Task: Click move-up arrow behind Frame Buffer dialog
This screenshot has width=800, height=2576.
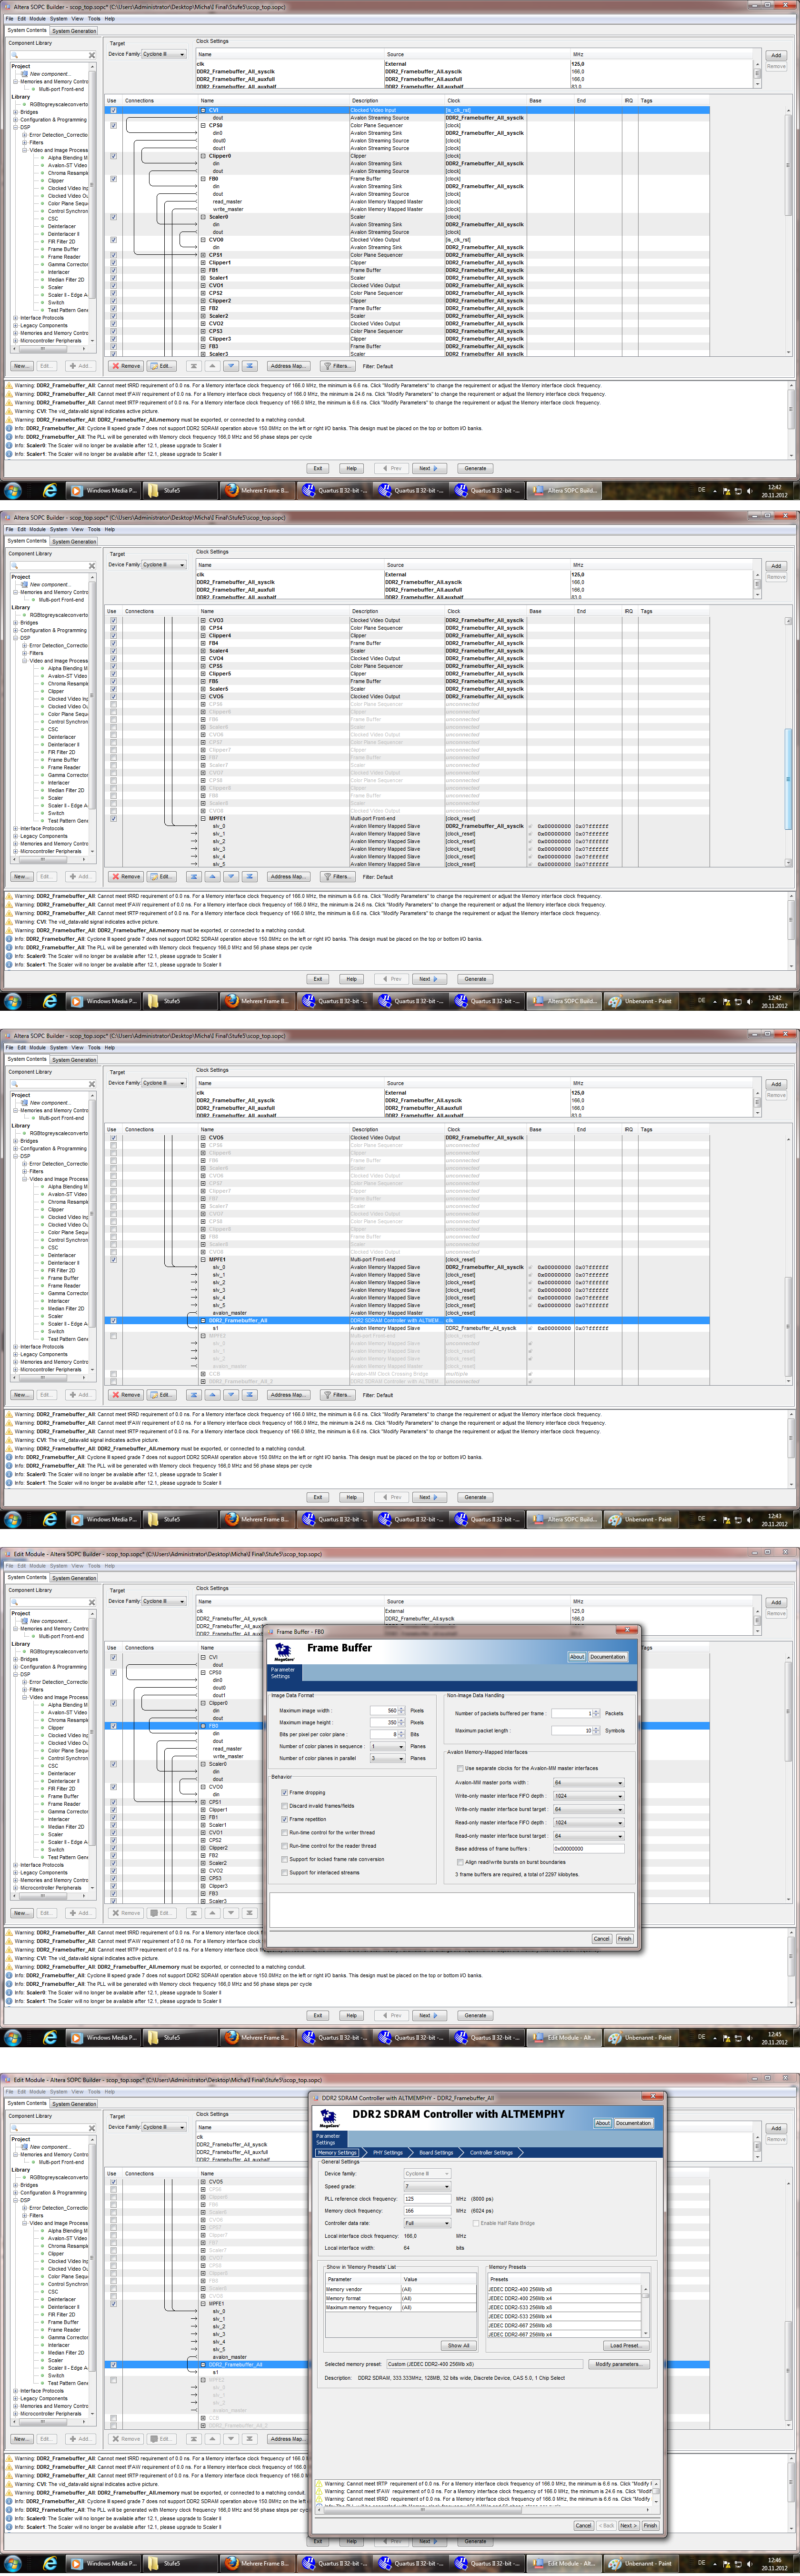Action: point(212,1912)
